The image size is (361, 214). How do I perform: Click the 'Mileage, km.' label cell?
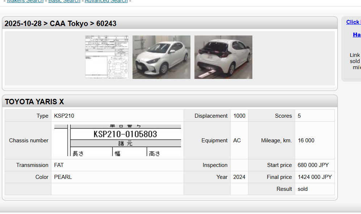pyautogui.click(x=272, y=140)
